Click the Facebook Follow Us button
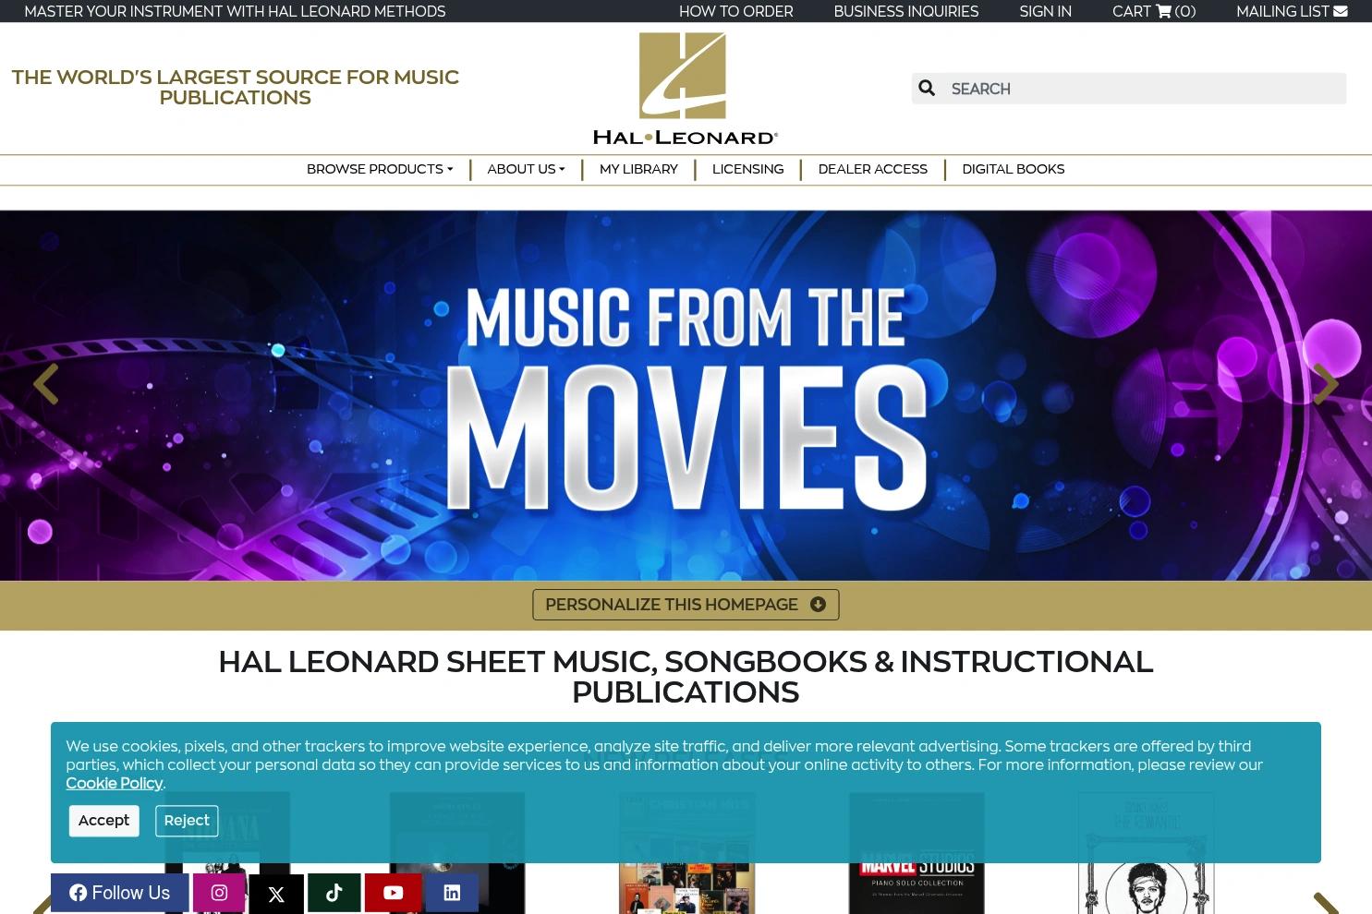Viewport: 1372px width, 914px height. click(x=120, y=893)
